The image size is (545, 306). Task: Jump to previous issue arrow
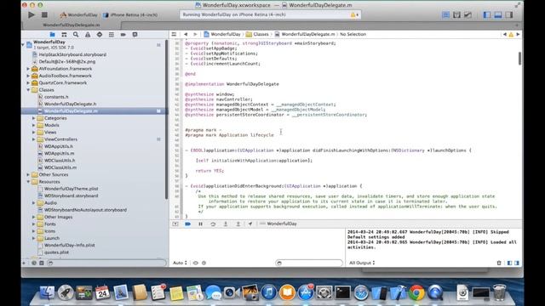pos(505,34)
